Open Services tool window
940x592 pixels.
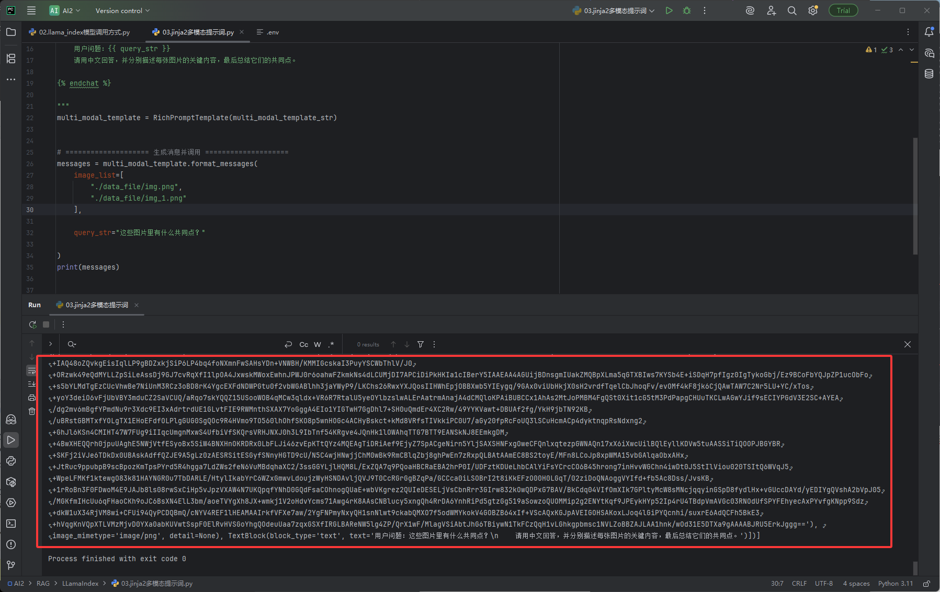point(11,503)
